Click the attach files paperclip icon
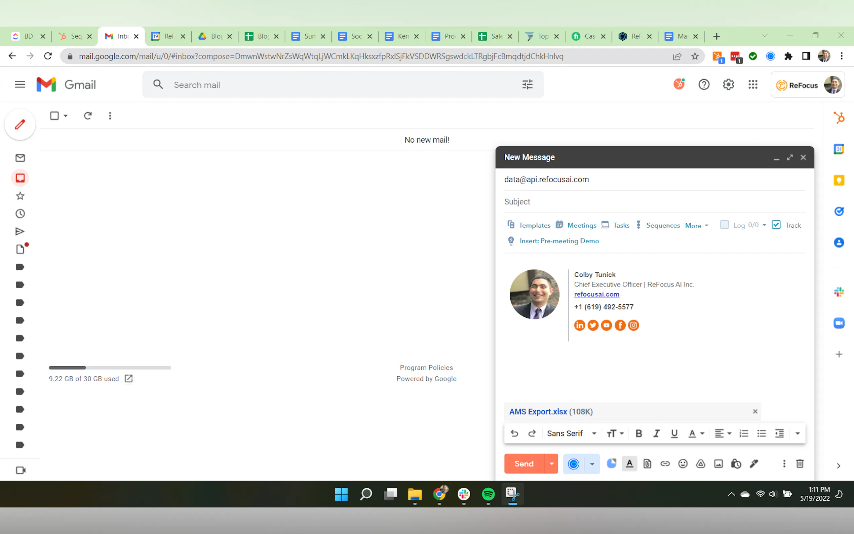The image size is (854, 534). 647,464
